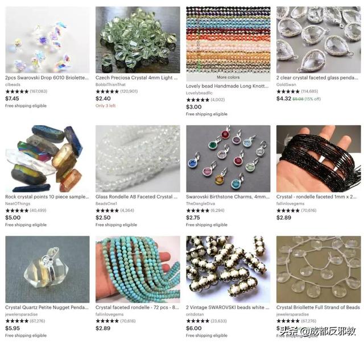Image resolution: width=364 pixels, height=344 pixels.
Task: Click the More colors label on knotted beads
Action: 228,77
